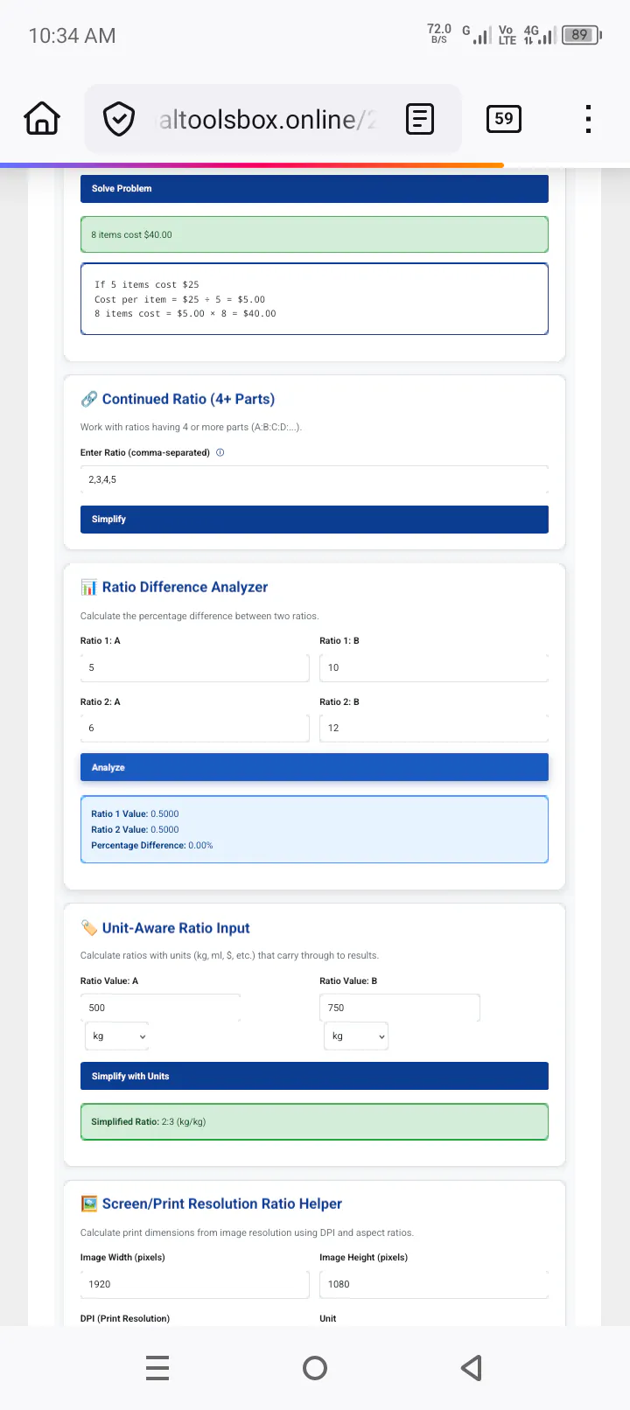Screen dimensions: 630x1410
Task: Tap the Android back triangle button
Action: (472, 1367)
